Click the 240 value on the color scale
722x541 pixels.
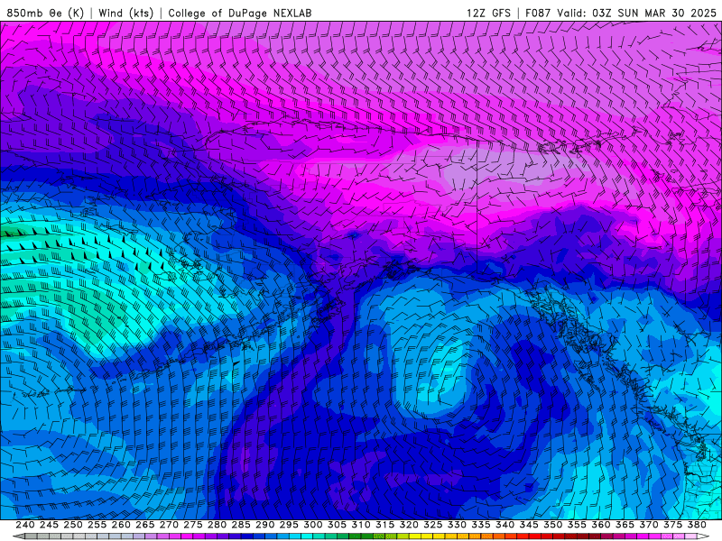[x=25, y=525]
